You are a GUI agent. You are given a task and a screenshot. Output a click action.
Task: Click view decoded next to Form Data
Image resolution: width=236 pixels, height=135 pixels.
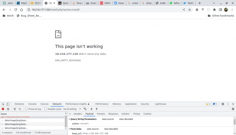pyautogui.click(x=111, y=129)
